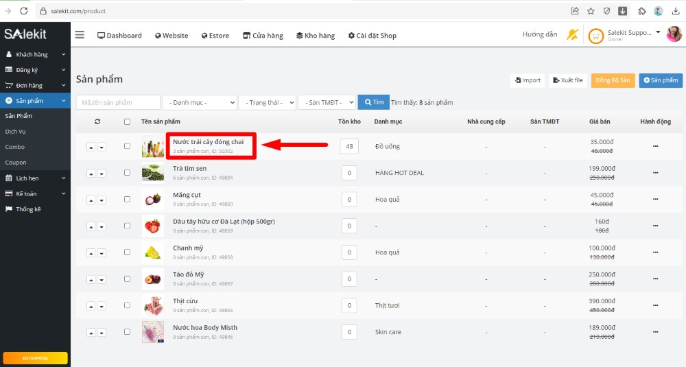Image resolution: width=686 pixels, height=367 pixels.
Task: Open the Danh mục filter dropdown
Action: click(x=199, y=102)
